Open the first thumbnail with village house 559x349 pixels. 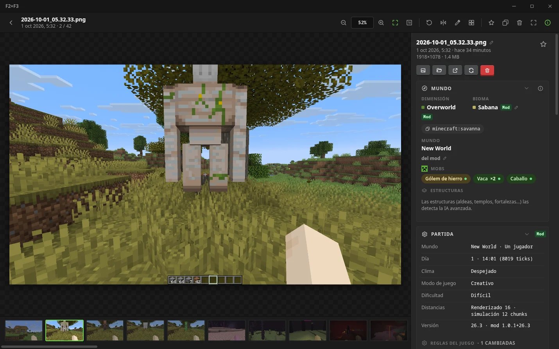[24, 330]
